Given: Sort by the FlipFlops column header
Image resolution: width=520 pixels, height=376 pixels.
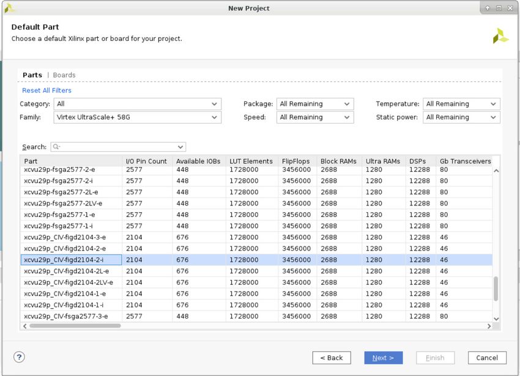Looking at the screenshot, I should click(x=297, y=161).
